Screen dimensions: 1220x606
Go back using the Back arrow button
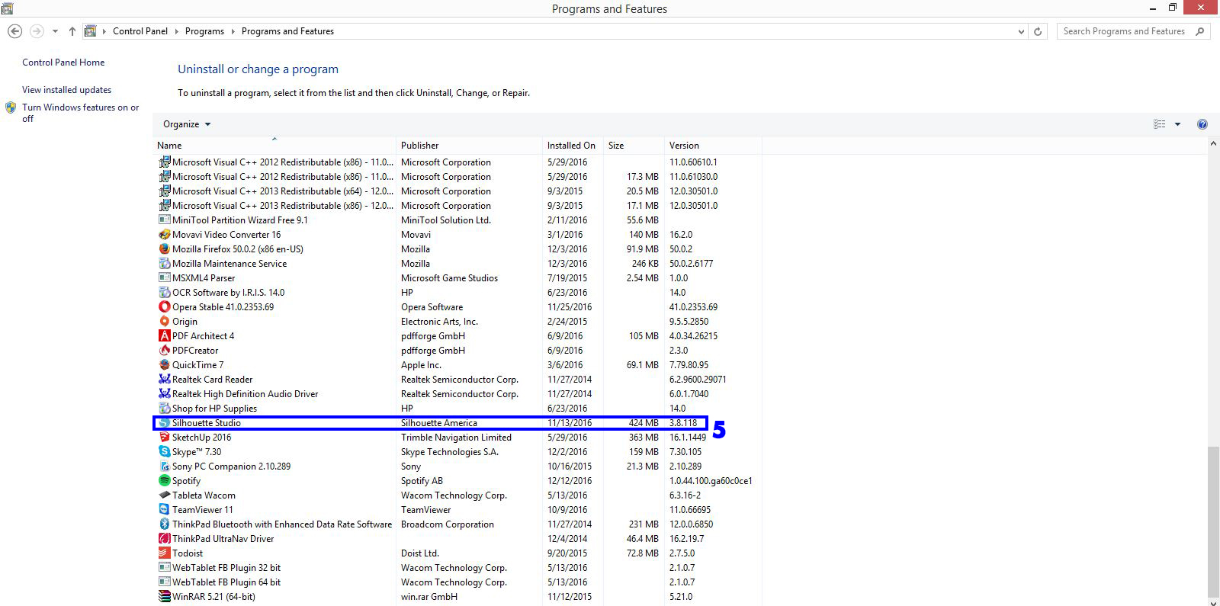pos(14,31)
